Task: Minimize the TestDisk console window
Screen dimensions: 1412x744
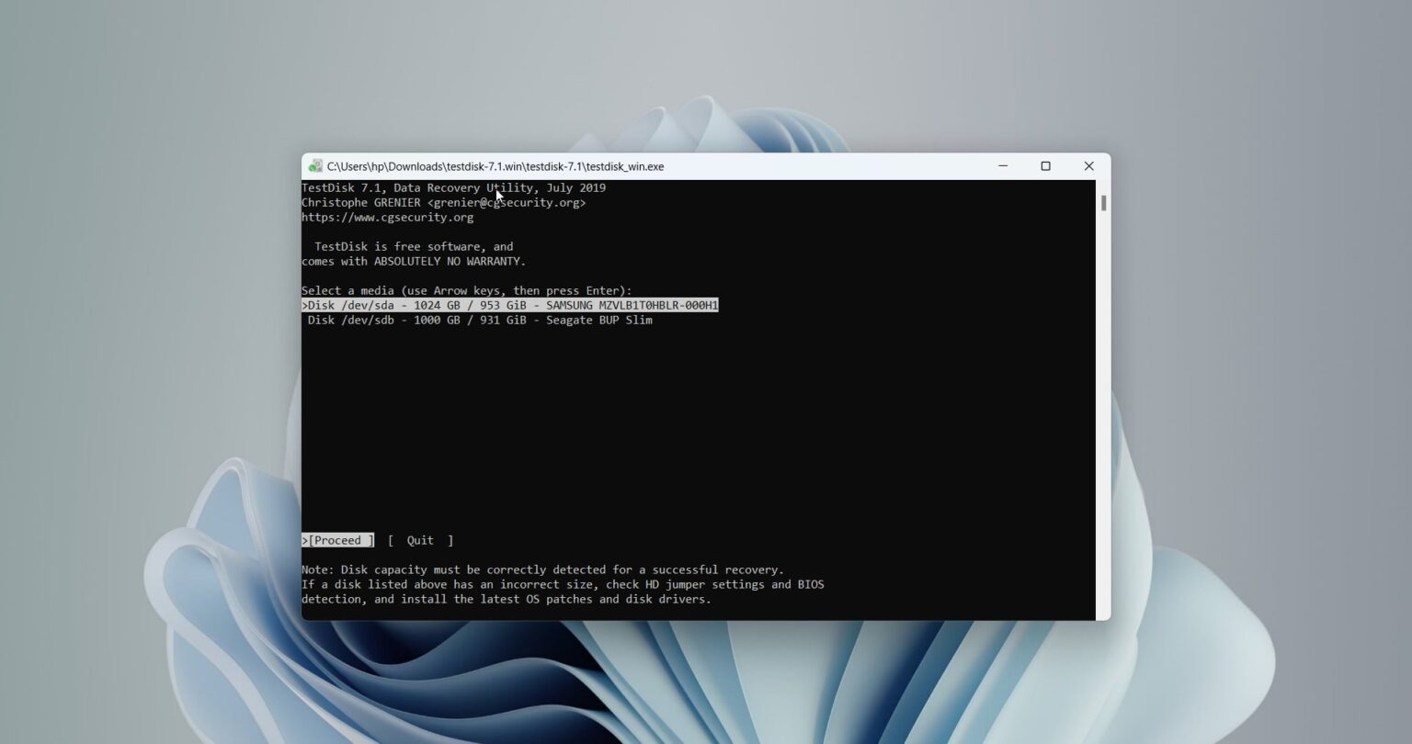Action: click(x=1002, y=166)
